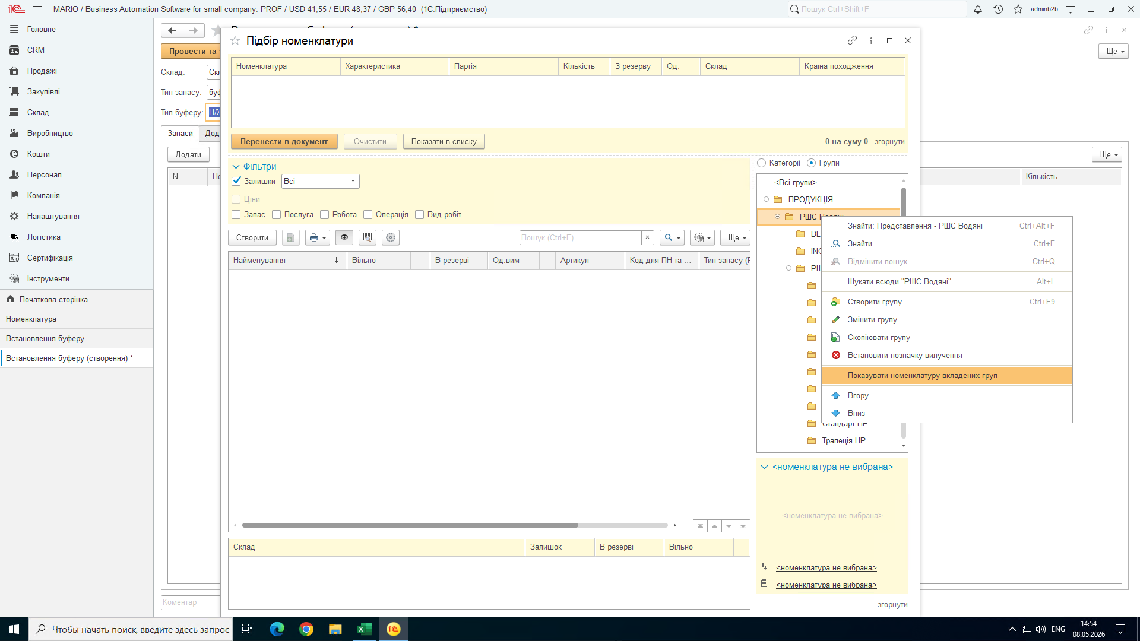Image resolution: width=1140 pixels, height=641 pixels.
Task: Open Microsoft Edge from the taskbar
Action: click(277, 629)
